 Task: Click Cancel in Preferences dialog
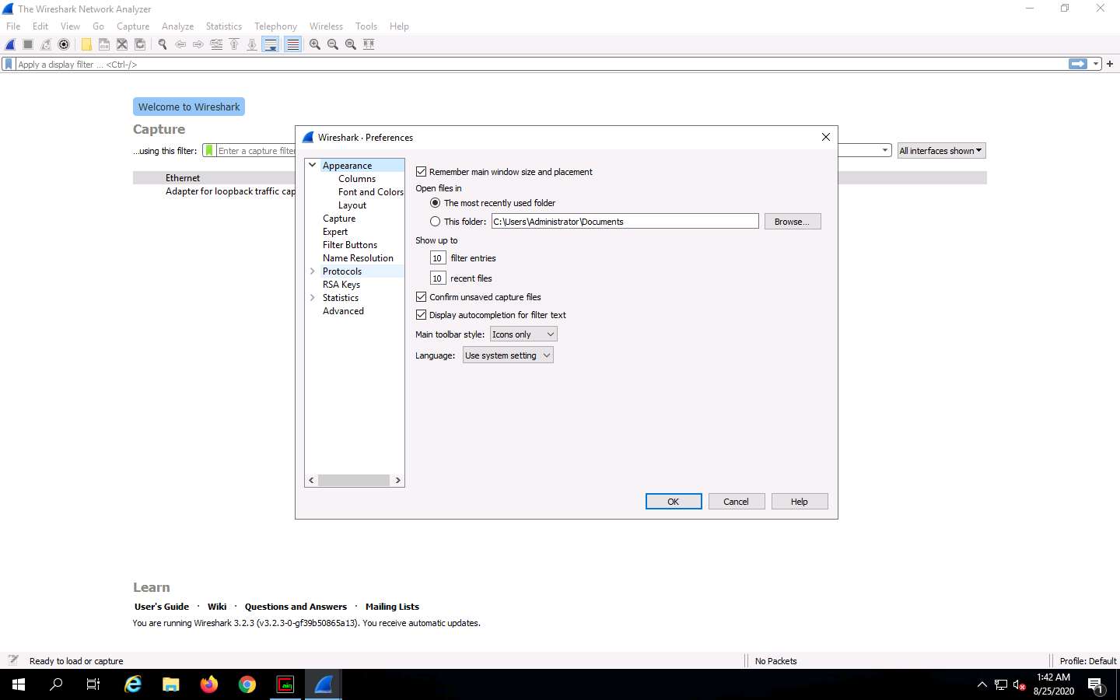click(x=736, y=502)
